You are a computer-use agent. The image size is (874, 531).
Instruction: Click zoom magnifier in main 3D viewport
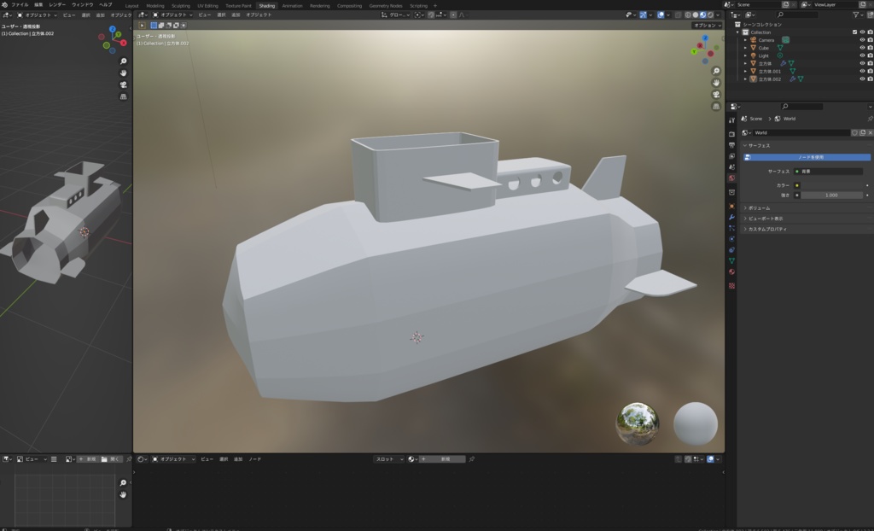pos(716,71)
